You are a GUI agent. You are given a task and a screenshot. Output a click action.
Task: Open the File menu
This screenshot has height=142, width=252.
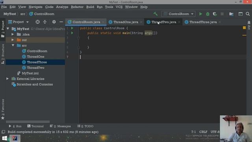(x=4, y=7)
